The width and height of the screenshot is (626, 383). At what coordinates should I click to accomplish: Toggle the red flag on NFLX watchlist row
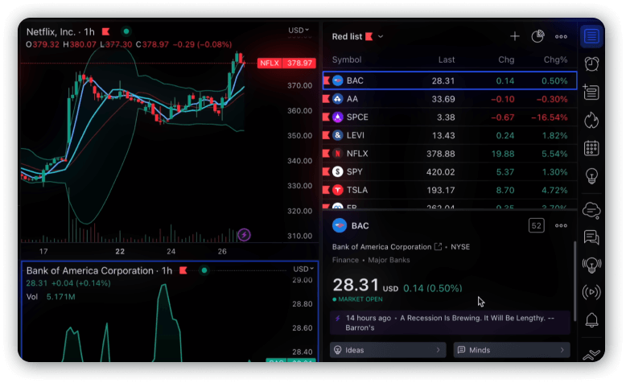(x=326, y=154)
